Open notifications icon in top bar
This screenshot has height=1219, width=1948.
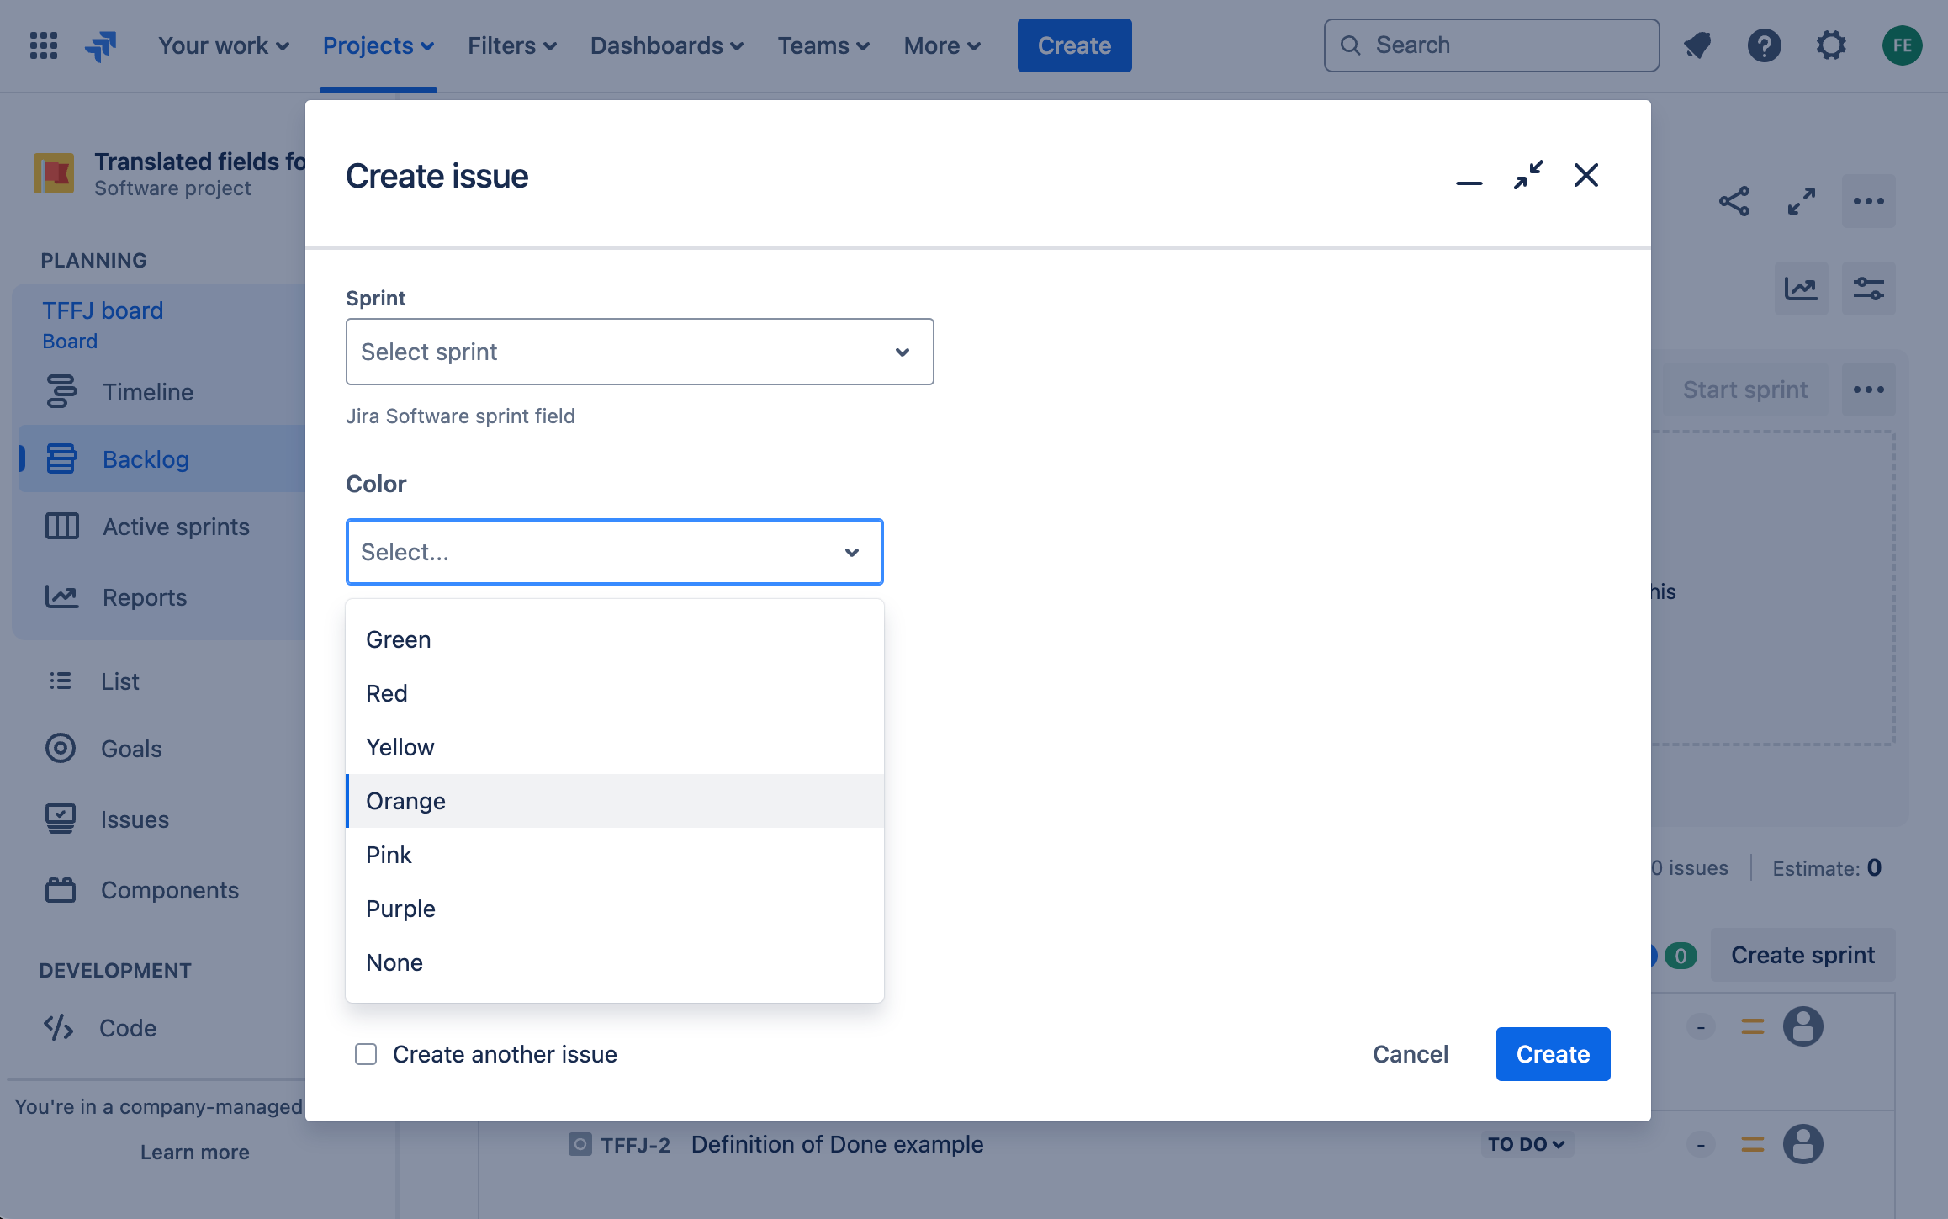1697,45
